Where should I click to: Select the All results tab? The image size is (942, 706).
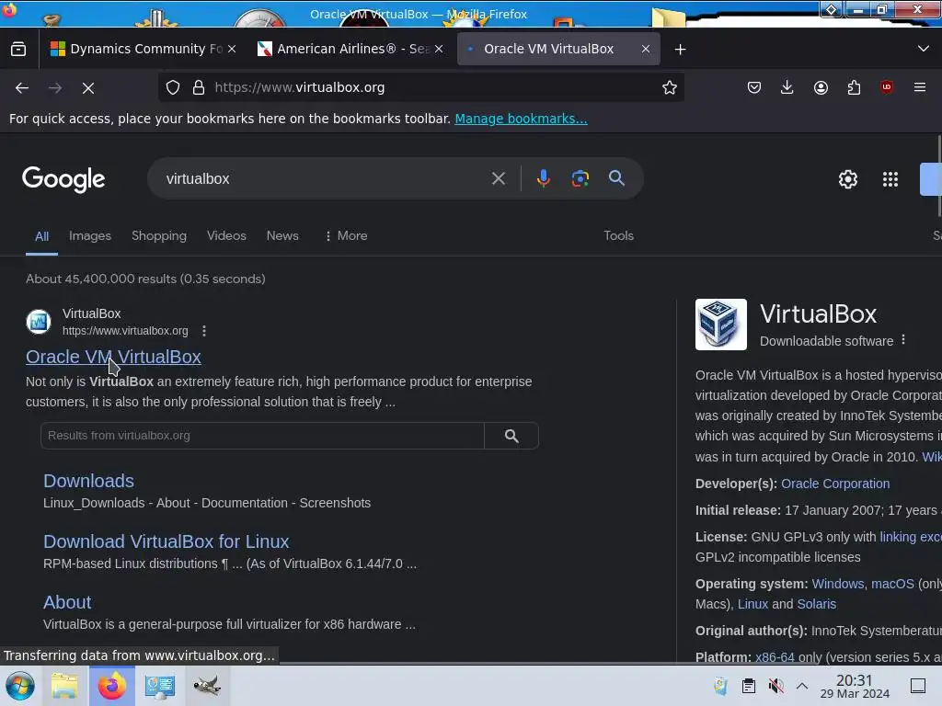(x=41, y=236)
